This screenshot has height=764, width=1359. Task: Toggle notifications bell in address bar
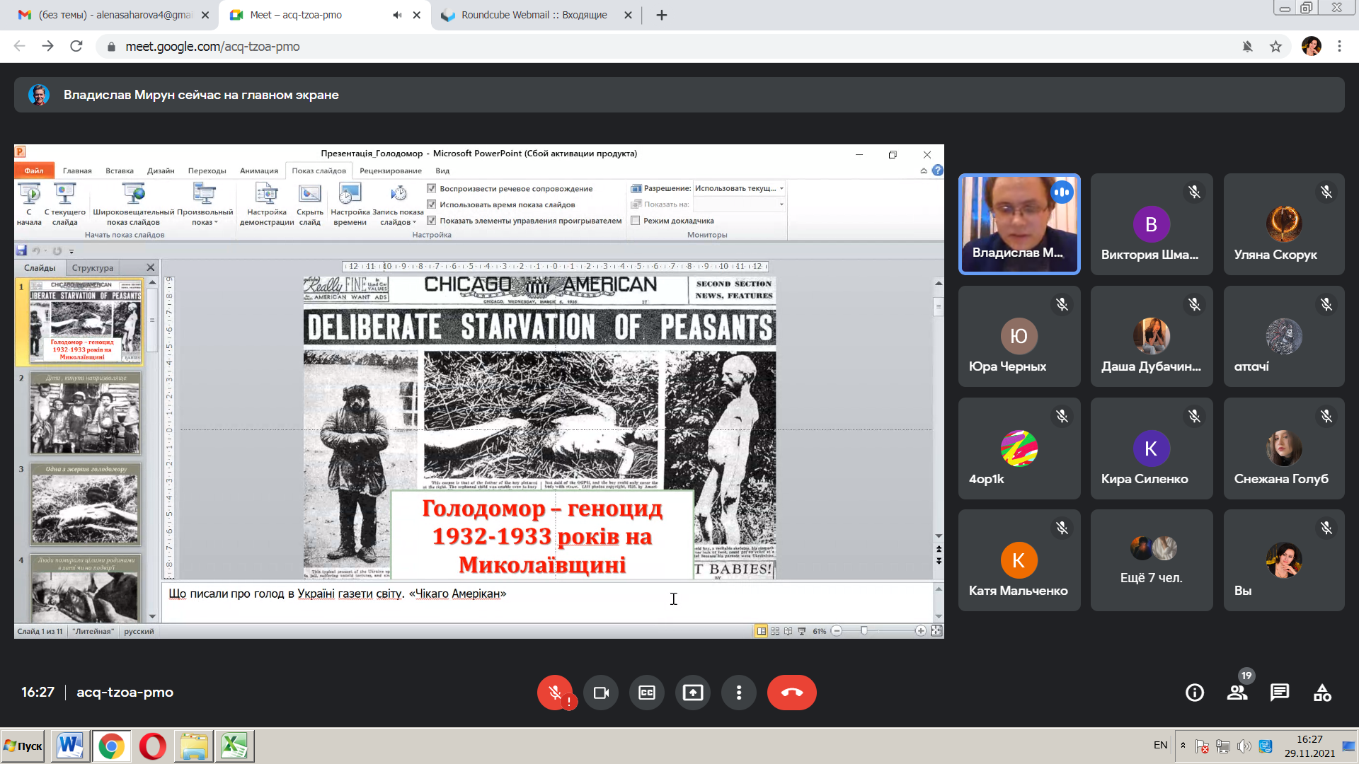1247,47
